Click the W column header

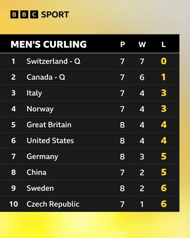(142, 44)
